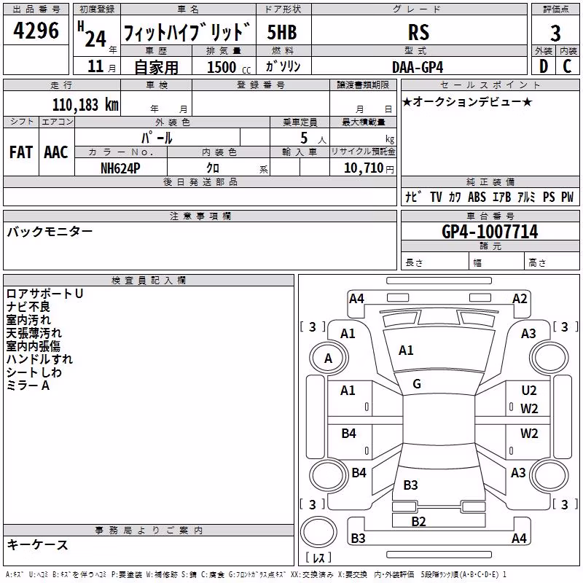The image size is (583, 583).
Task: Select the grade value RS
Action: point(418,32)
